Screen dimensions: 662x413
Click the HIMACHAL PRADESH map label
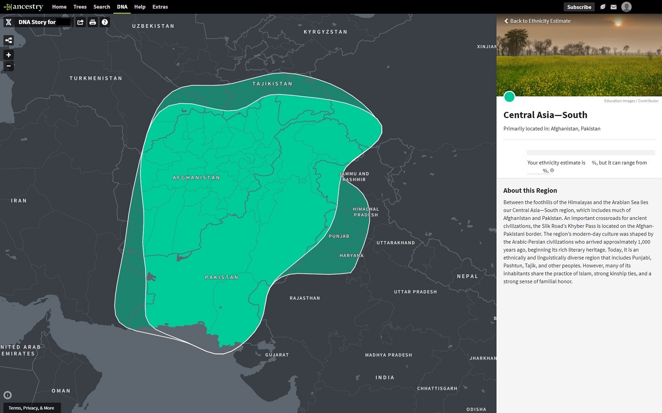[366, 212]
